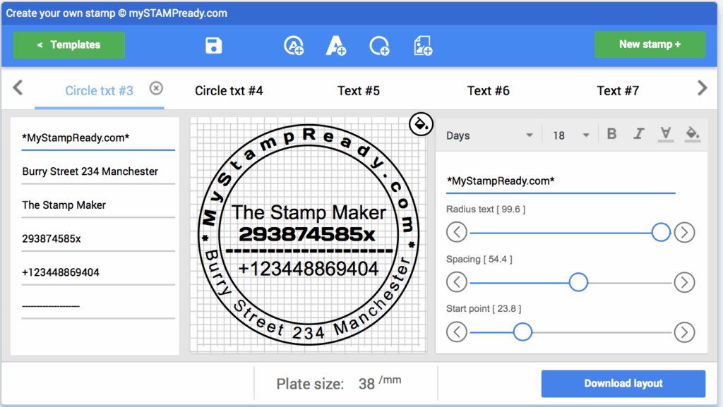Show next tabs with right arrow
Viewport: 723px width, 407px height.
(x=703, y=87)
